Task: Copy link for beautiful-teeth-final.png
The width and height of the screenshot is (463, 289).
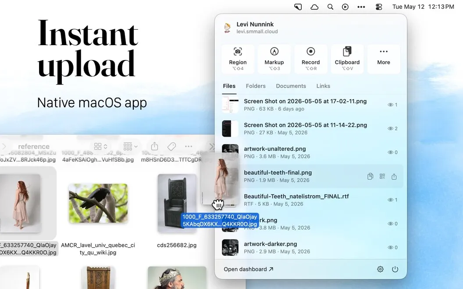Action: coord(370,176)
